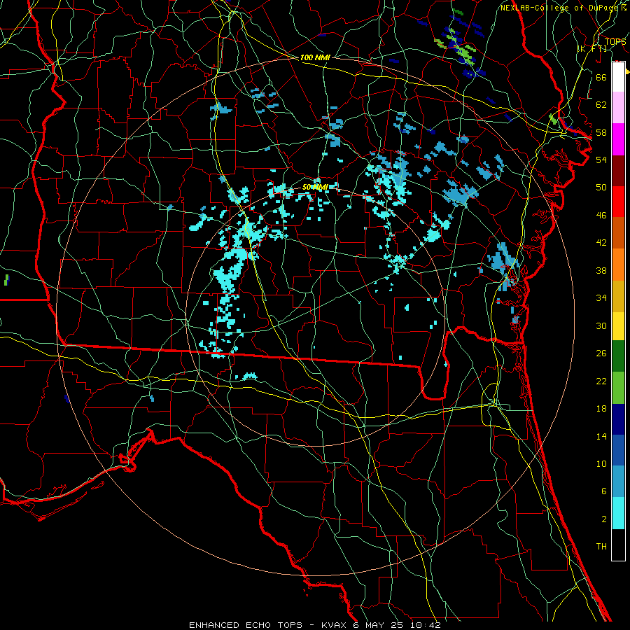Image resolution: width=630 pixels, height=630 pixels.
Task: Select the "58" scale value
Action: coord(601,132)
